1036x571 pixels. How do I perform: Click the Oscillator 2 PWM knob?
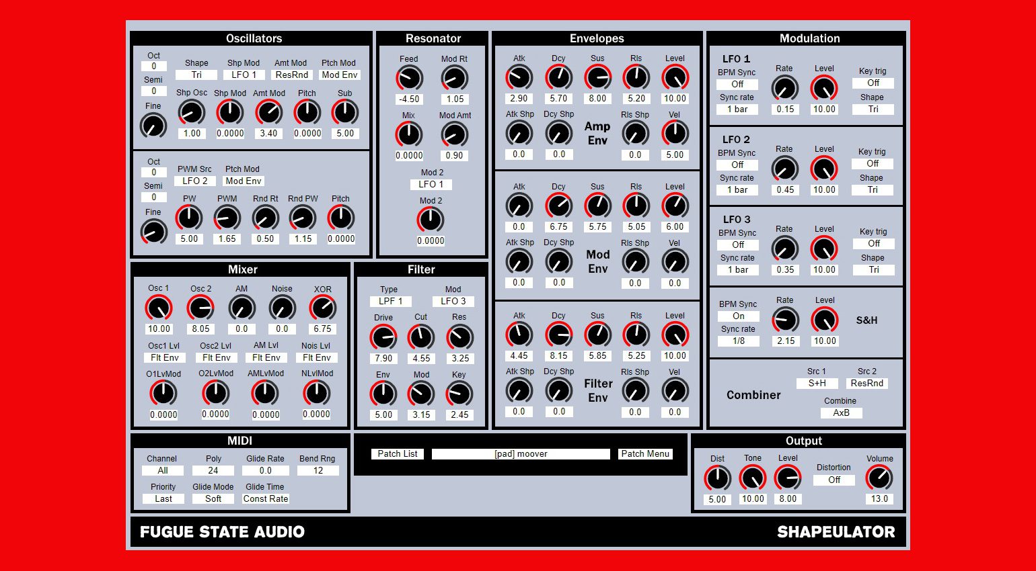pos(227,218)
